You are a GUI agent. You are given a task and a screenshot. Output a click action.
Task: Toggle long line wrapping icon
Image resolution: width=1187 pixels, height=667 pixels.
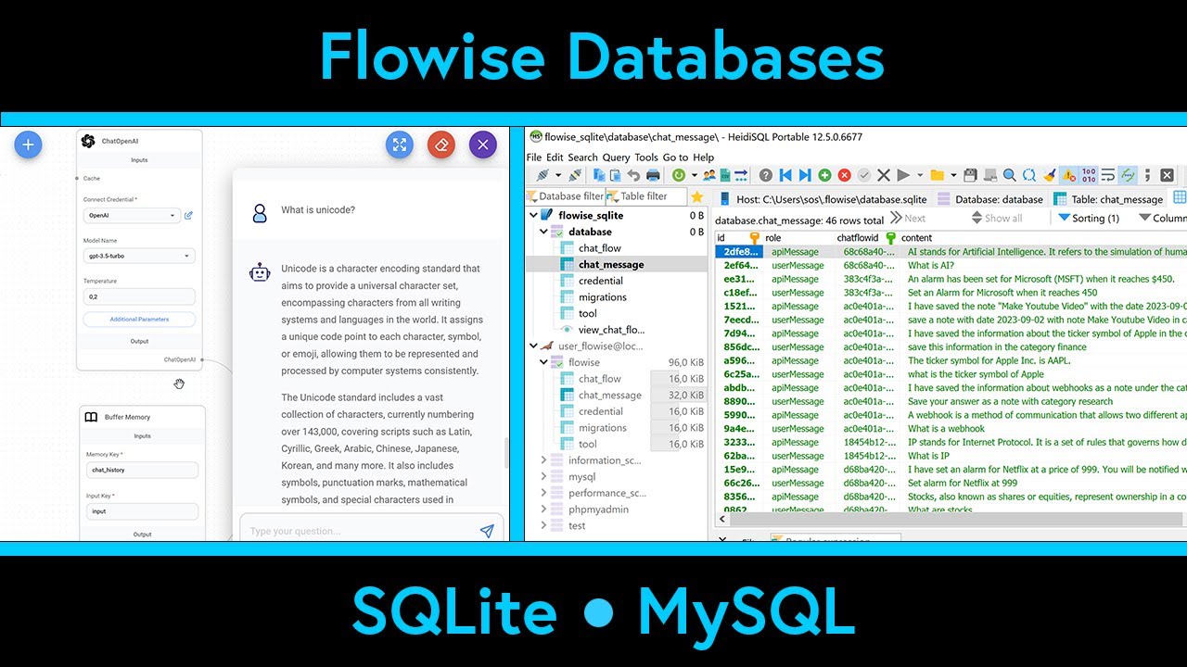pos(1108,175)
